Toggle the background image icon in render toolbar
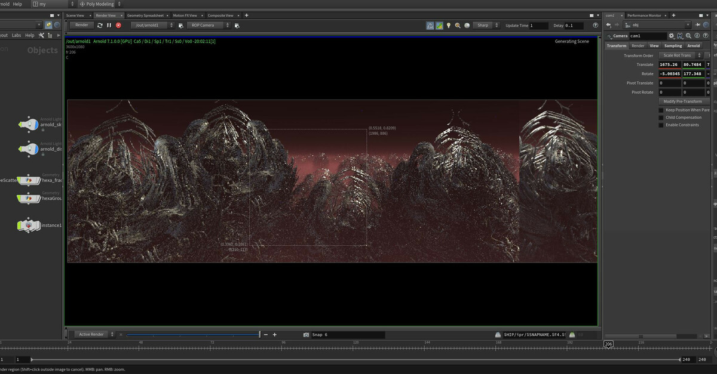Image resolution: width=717 pixels, height=374 pixels. [439, 25]
